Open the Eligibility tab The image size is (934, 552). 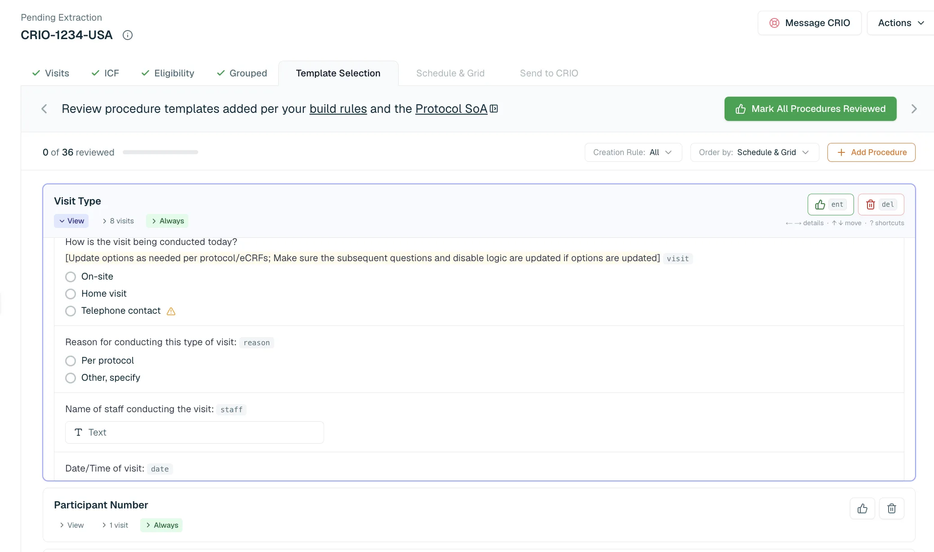168,73
